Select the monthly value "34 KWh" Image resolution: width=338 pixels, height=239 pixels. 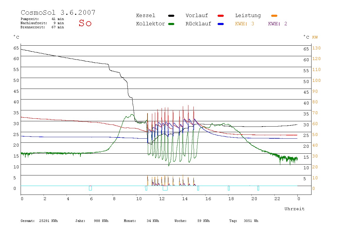[x=153, y=221]
